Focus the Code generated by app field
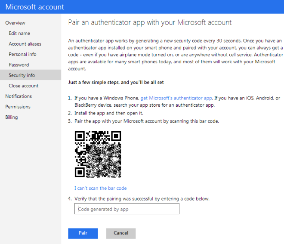 coord(127,209)
